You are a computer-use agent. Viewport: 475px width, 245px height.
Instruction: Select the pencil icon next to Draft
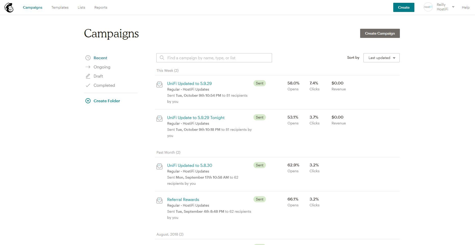tap(88, 76)
